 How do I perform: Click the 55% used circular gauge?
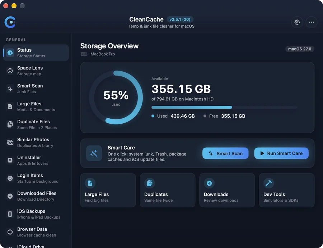pyautogui.click(x=116, y=97)
